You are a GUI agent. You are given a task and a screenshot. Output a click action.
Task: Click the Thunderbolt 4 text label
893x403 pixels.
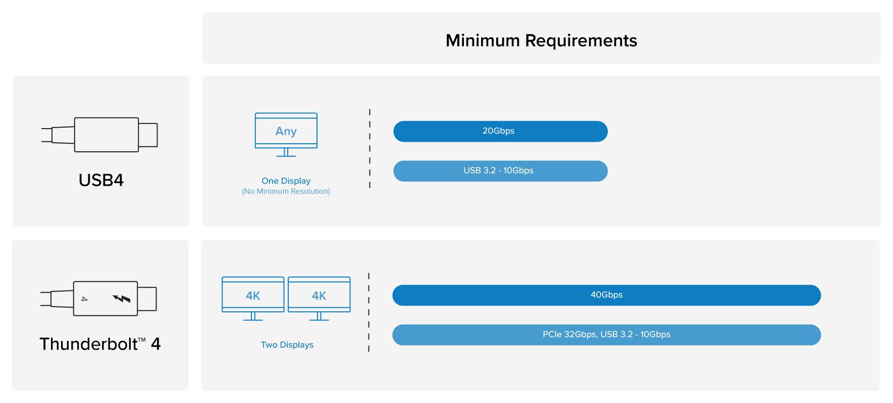[x=100, y=344]
